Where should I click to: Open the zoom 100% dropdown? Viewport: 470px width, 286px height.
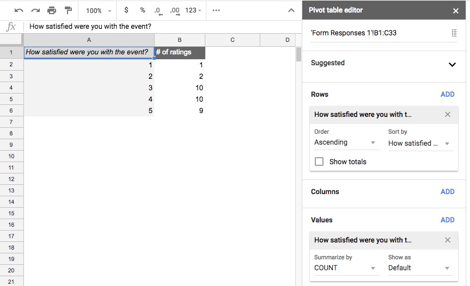click(x=99, y=10)
